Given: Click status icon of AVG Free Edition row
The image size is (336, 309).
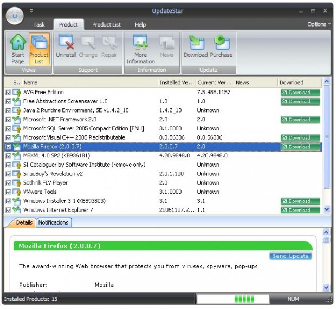Looking at the screenshot, I should click(x=16, y=92).
